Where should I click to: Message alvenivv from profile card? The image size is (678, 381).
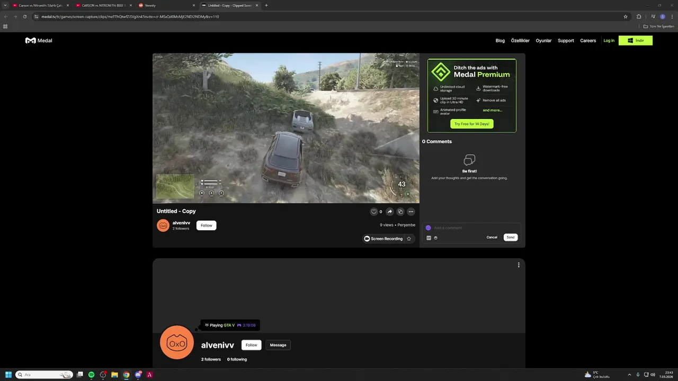point(278,345)
